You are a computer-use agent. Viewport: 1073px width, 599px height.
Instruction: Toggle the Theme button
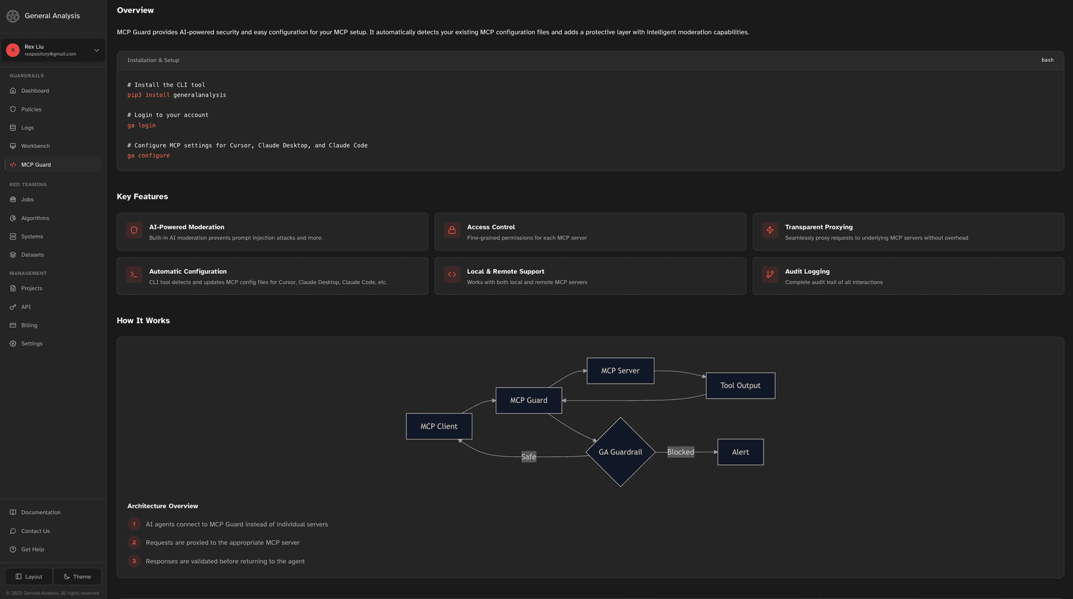point(77,577)
